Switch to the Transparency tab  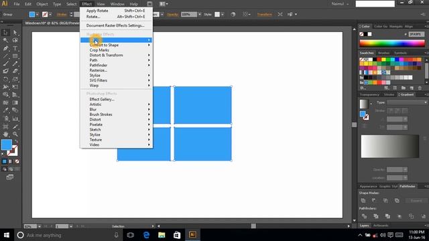point(369,94)
